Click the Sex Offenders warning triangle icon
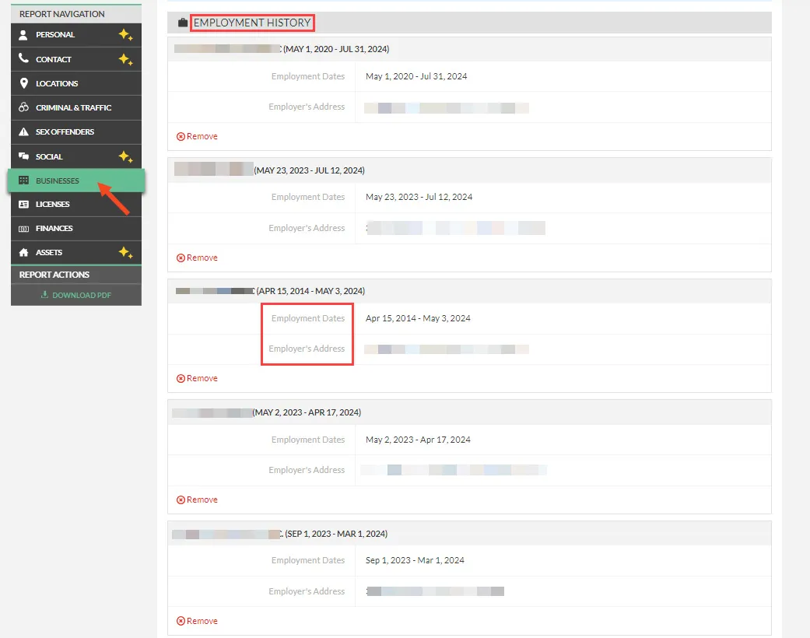 click(x=23, y=132)
